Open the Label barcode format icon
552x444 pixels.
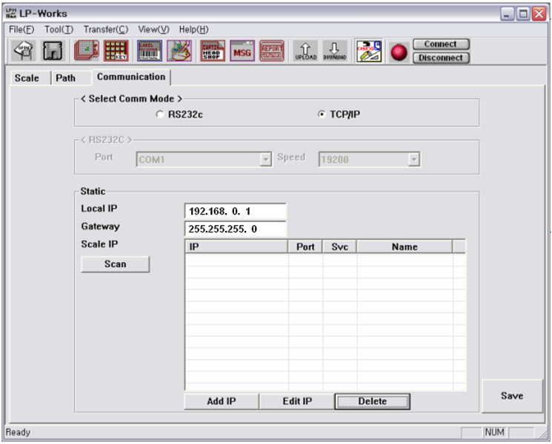[x=150, y=51]
